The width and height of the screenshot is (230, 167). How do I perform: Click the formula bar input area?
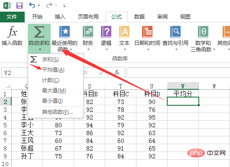pyautogui.click(x=178, y=72)
